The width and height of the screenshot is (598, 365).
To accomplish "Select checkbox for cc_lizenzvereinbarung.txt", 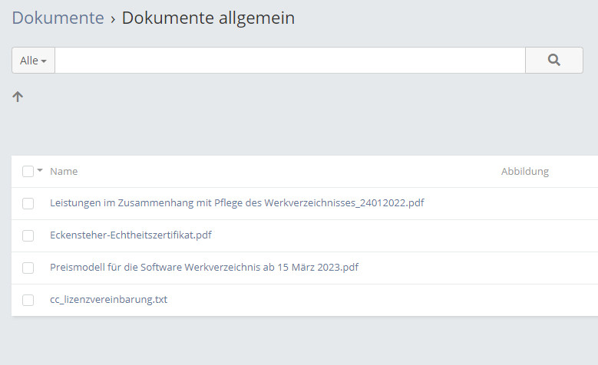I will (28, 300).
